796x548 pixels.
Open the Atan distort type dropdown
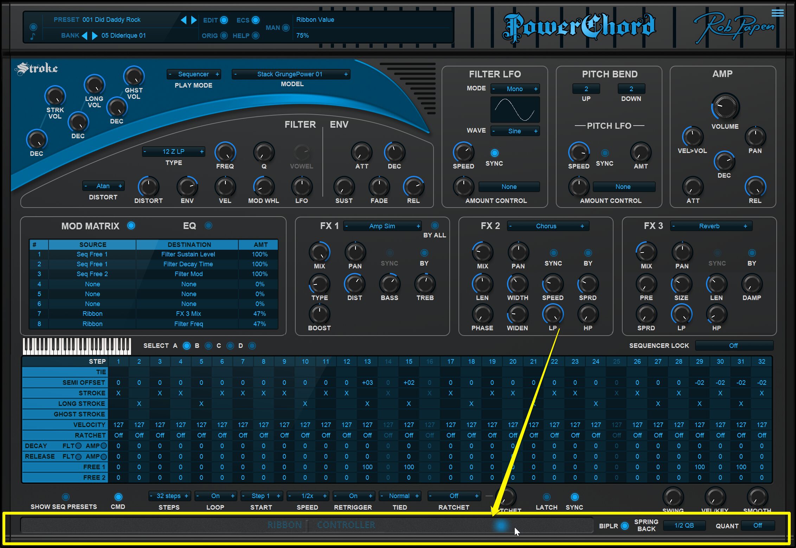click(103, 186)
